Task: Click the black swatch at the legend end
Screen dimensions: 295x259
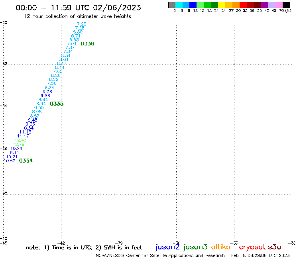Action: click(x=286, y=5)
